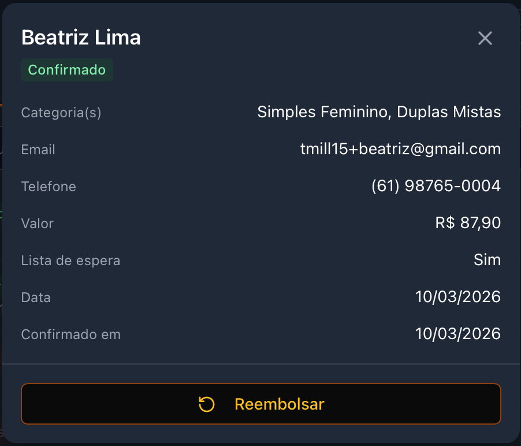Click the Email row label
Image resolution: width=521 pixels, height=446 pixels.
(x=38, y=149)
